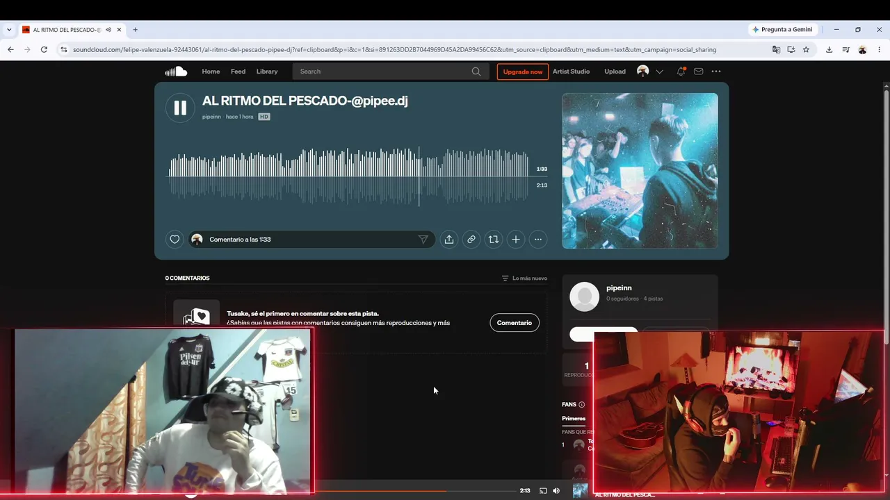Click the install app icon in address bar

[791, 49]
